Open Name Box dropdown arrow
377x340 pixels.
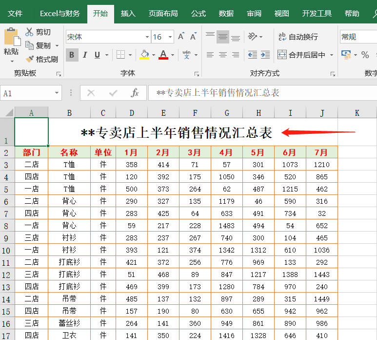pyautogui.click(x=57, y=93)
